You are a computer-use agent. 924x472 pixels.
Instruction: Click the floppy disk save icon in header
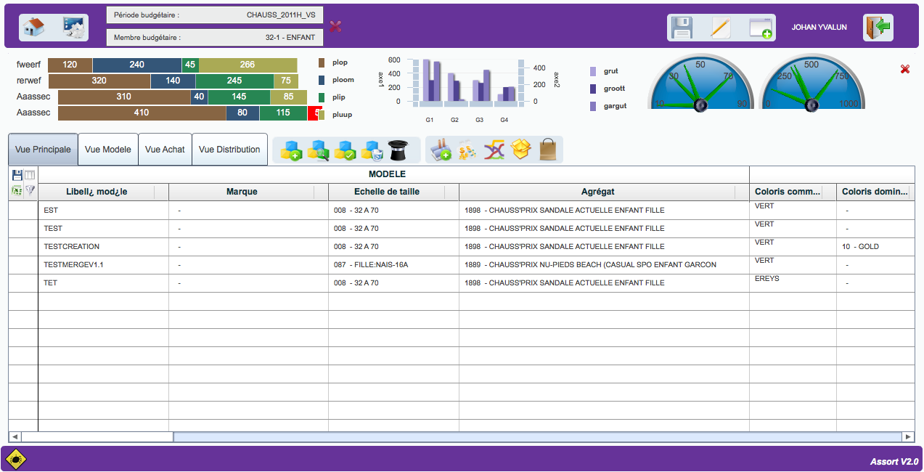(682, 28)
